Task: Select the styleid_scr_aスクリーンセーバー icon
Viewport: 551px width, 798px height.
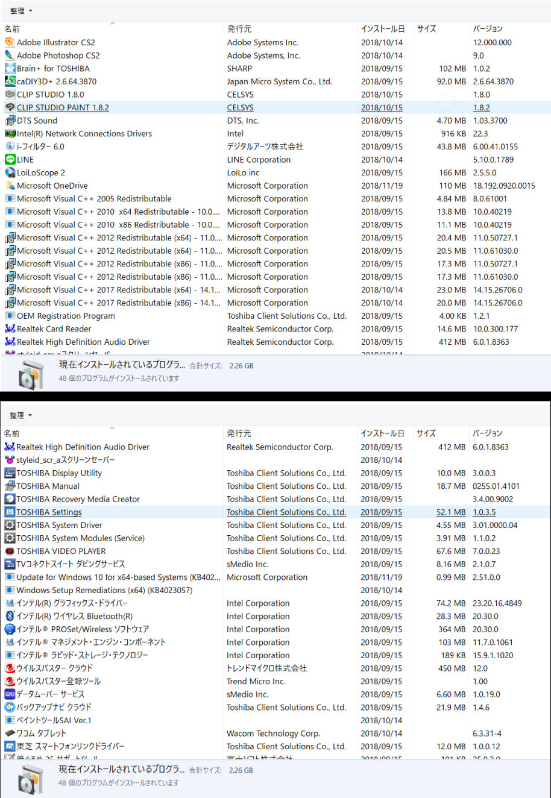Action: point(10,460)
